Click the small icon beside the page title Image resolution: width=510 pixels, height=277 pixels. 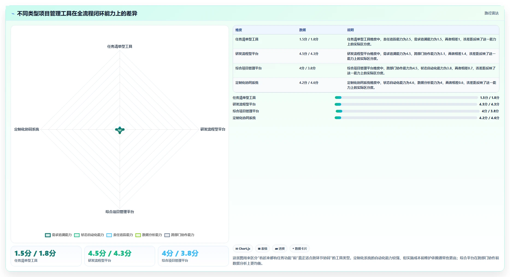pyautogui.click(x=13, y=14)
